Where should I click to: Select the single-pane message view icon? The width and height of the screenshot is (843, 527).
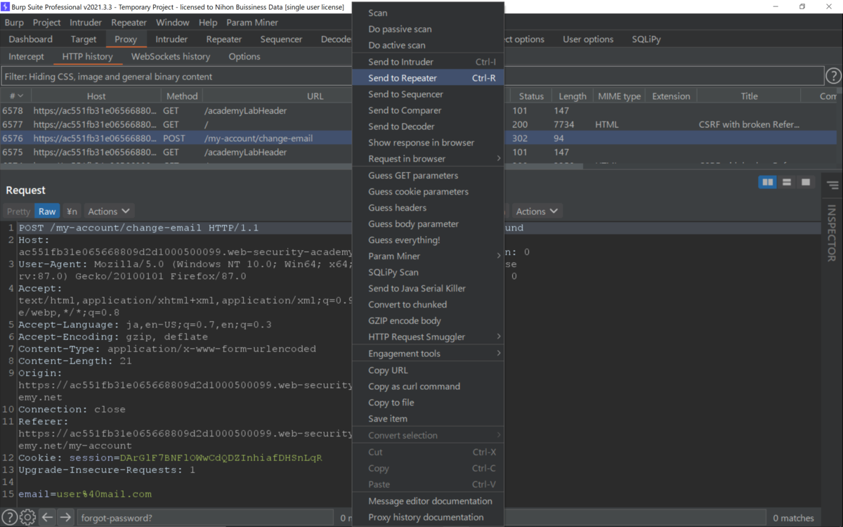coord(805,181)
